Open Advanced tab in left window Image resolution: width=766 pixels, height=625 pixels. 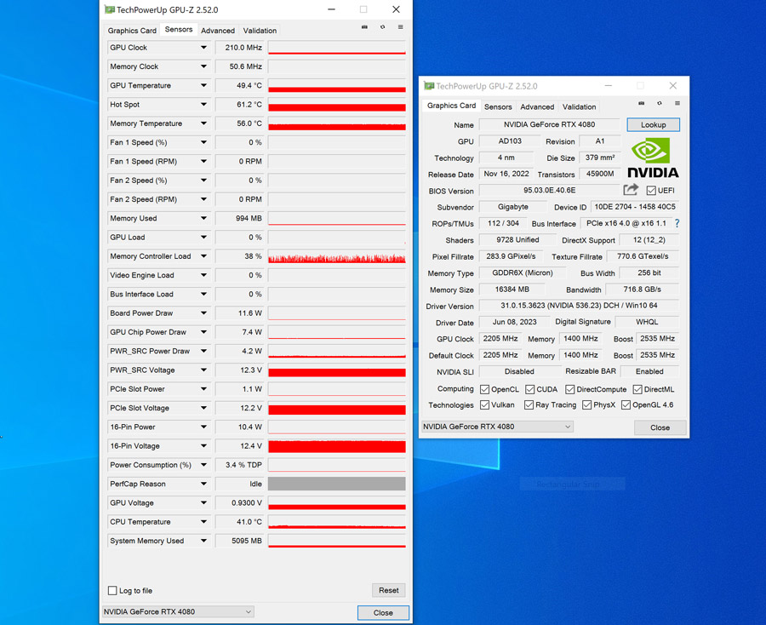pyautogui.click(x=218, y=31)
